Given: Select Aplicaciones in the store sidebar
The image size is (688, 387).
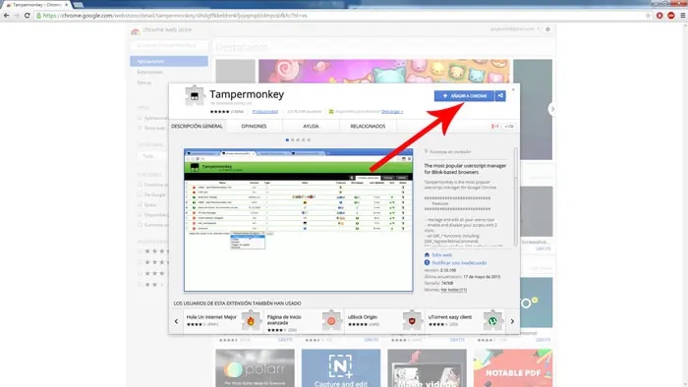Looking at the screenshot, I should click(169, 61).
